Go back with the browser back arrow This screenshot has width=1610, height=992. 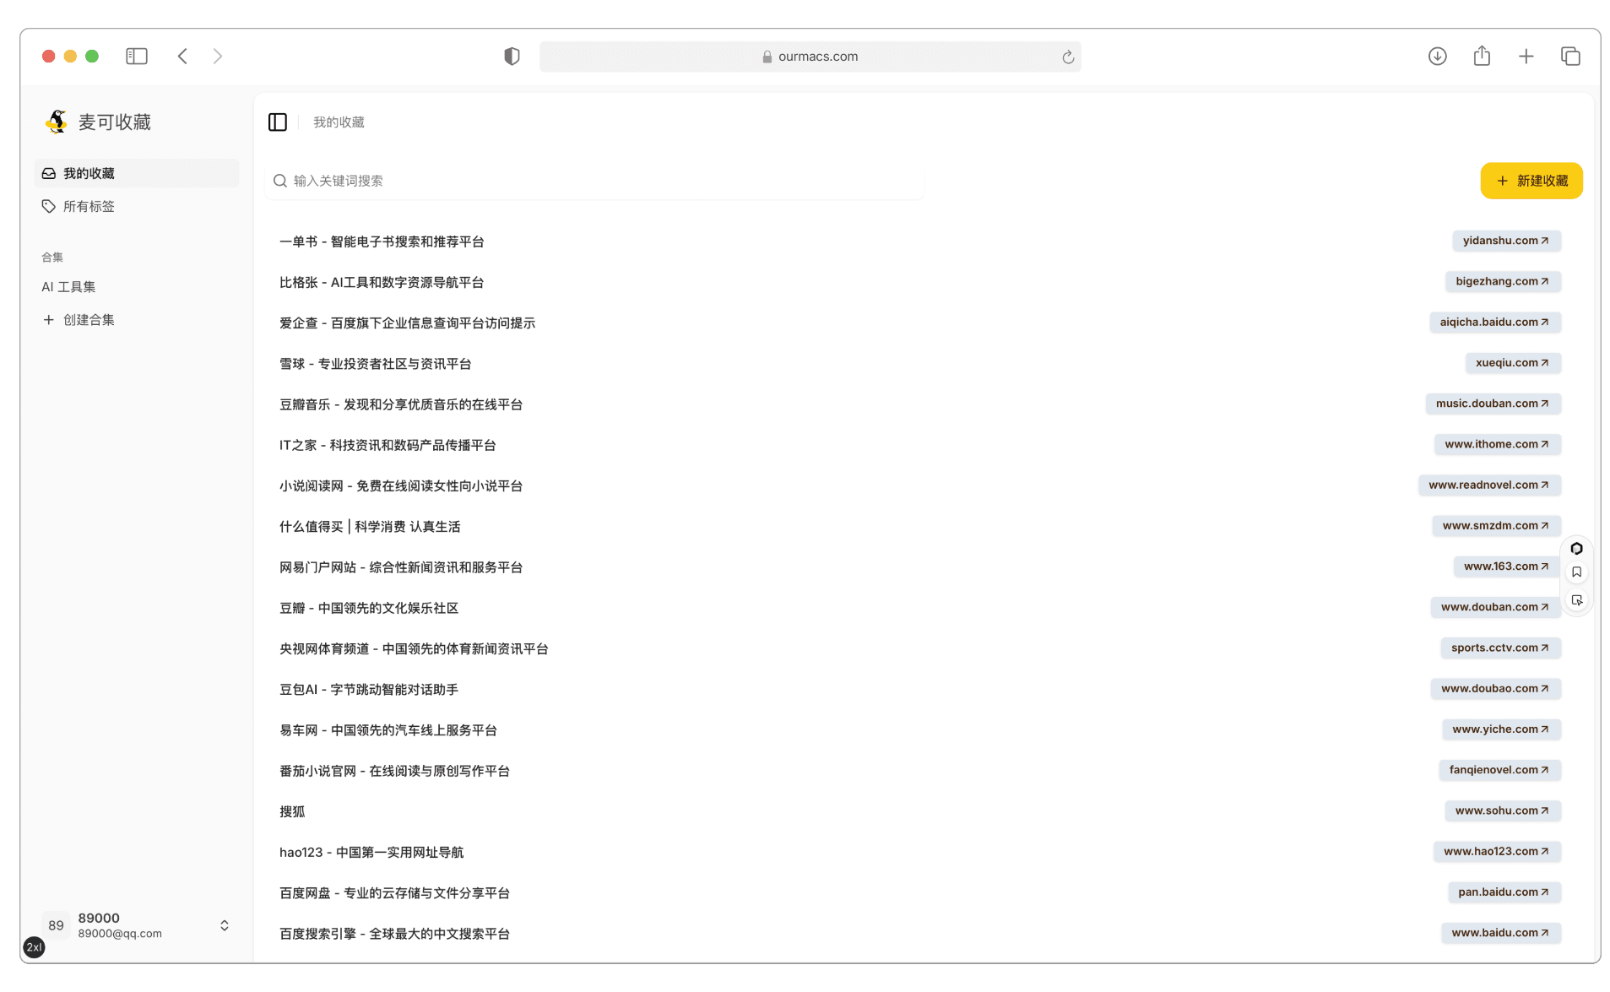point(182,57)
